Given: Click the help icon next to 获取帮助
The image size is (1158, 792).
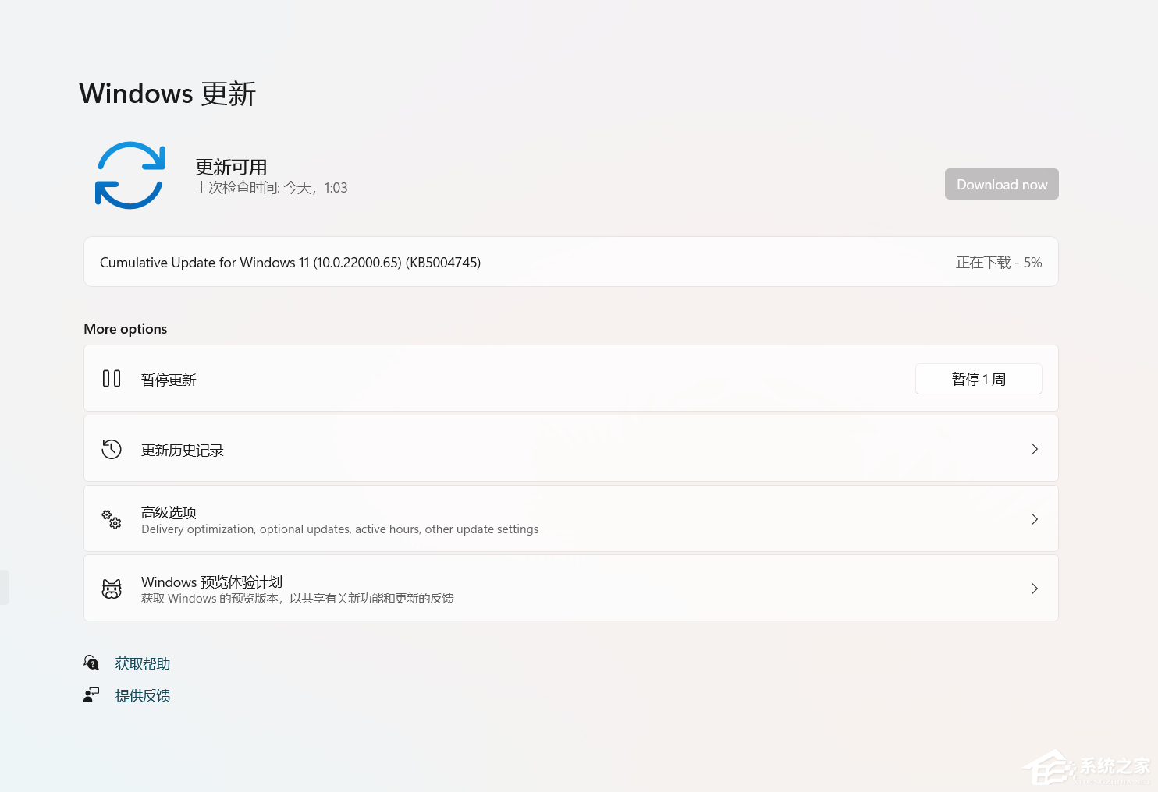Looking at the screenshot, I should 92,663.
